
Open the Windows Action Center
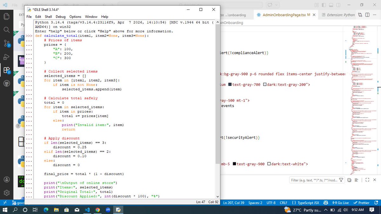(372, 210)
